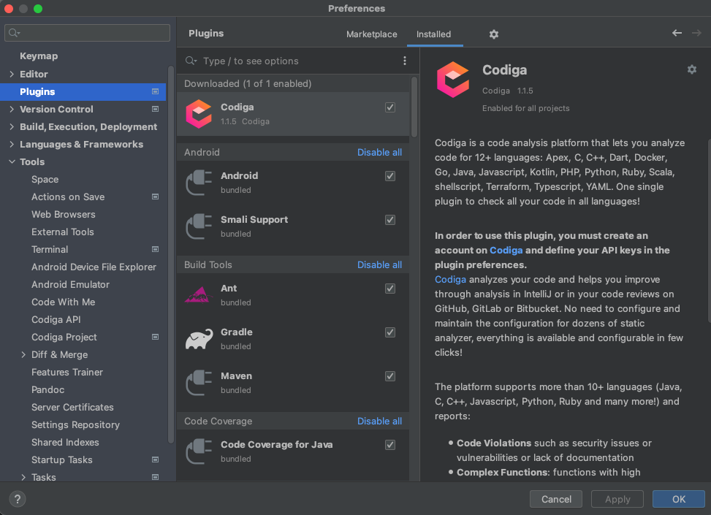Open Codiga plugin options via its gear icon
The height and width of the screenshot is (515, 711).
coord(691,69)
